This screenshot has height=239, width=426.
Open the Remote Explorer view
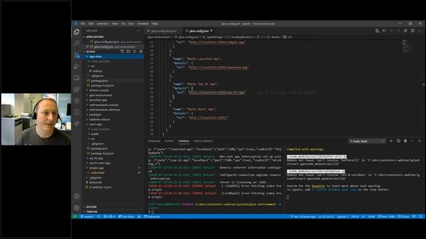77,78
